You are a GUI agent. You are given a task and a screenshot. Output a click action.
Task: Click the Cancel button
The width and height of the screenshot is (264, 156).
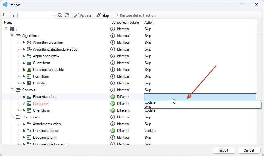coord(249,150)
